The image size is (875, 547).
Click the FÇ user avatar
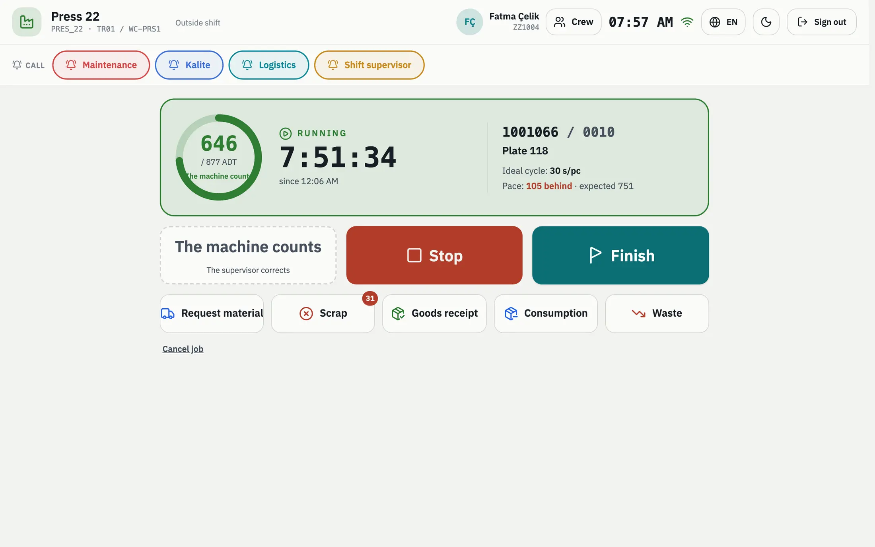[x=470, y=22]
